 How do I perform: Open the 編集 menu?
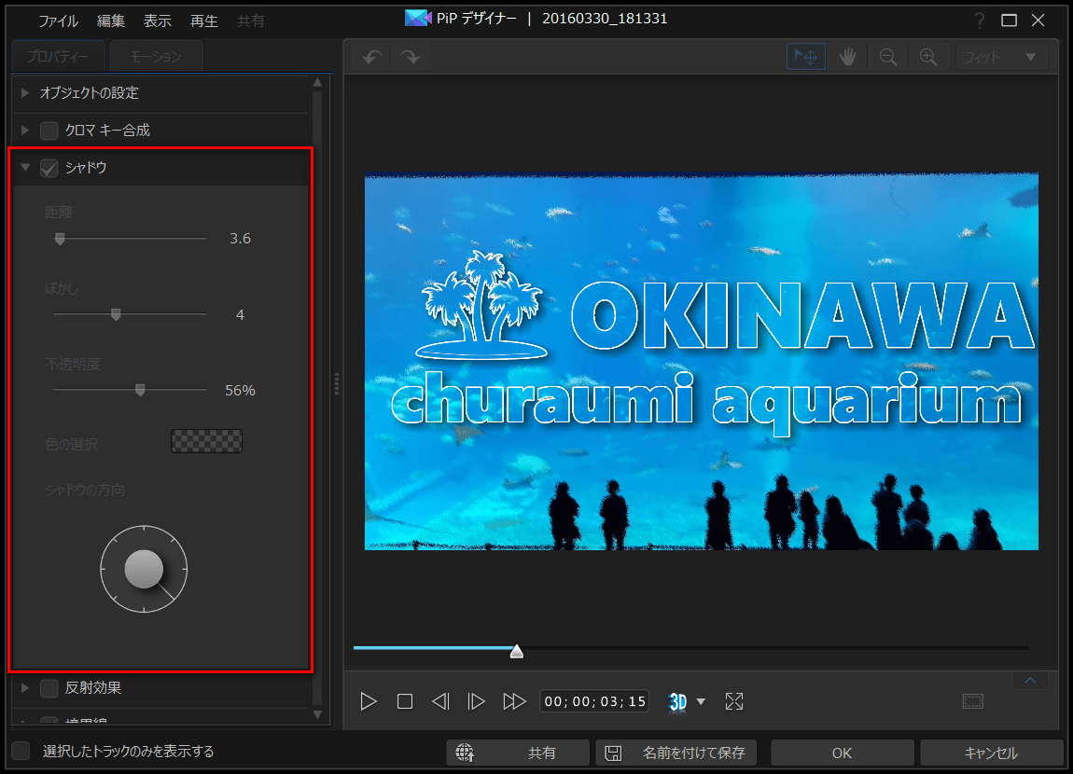[111, 21]
